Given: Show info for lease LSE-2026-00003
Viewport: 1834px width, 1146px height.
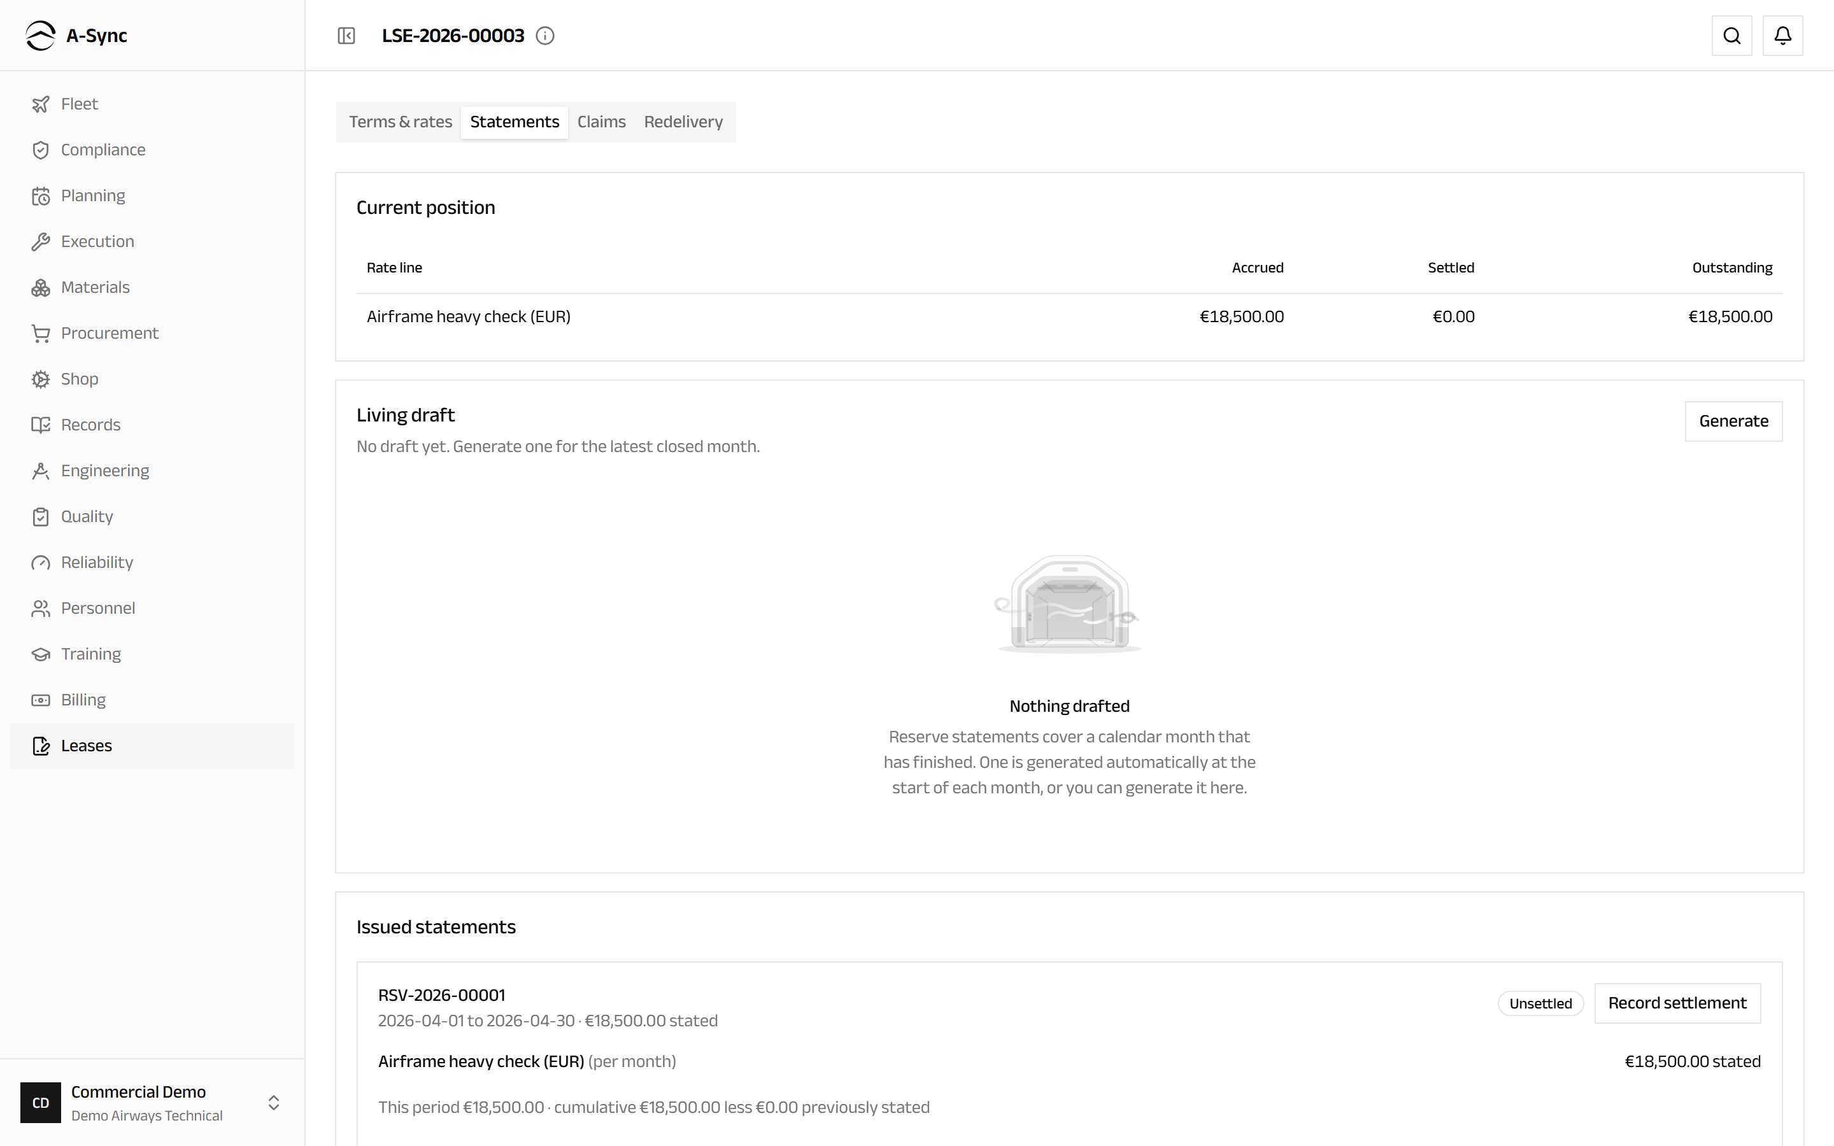Looking at the screenshot, I should point(545,36).
